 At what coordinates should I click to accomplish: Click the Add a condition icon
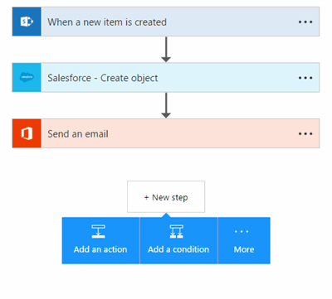point(177,231)
